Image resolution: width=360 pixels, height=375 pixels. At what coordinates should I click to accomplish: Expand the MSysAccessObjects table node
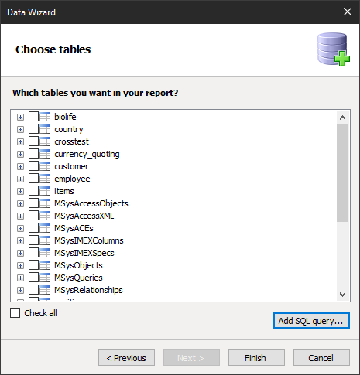pyautogui.click(x=20, y=203)
